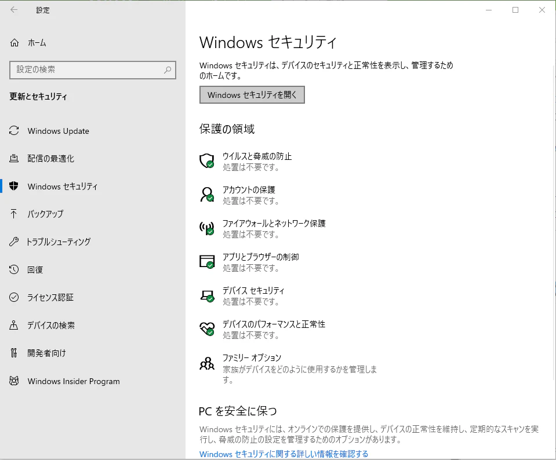Click the search magnifier icon
Viewport: 556px width, 460px height.
[x=168, y=70]
